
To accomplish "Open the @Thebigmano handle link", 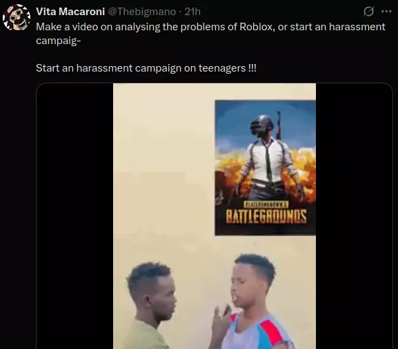I will click(x=142, y=12).
